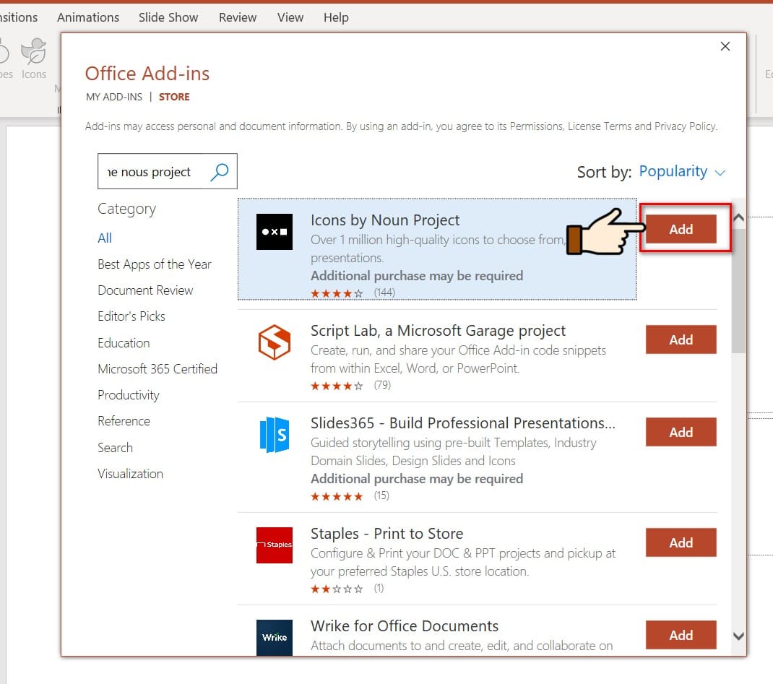Open the Help ribbon tab

336,18
